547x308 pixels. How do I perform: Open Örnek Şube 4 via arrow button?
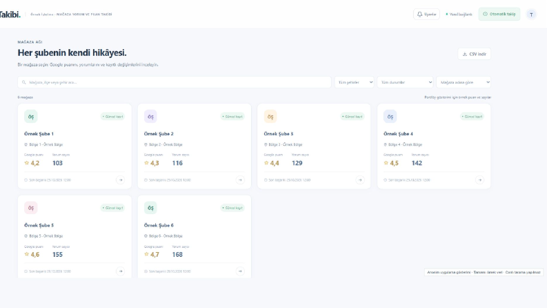click(x=479, y=180)
